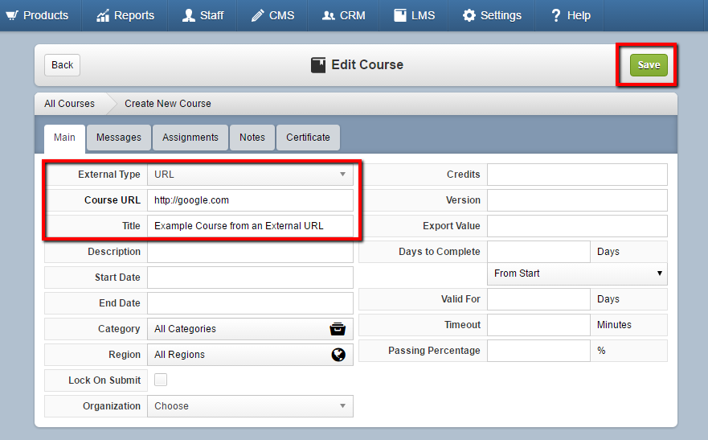Viewport: 708px width, 440px height.
Task: Open the Staff menu
Action: click(x=203, y=15)
